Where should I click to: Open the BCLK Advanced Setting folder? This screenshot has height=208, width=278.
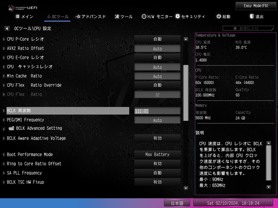[x=38, y=128]
